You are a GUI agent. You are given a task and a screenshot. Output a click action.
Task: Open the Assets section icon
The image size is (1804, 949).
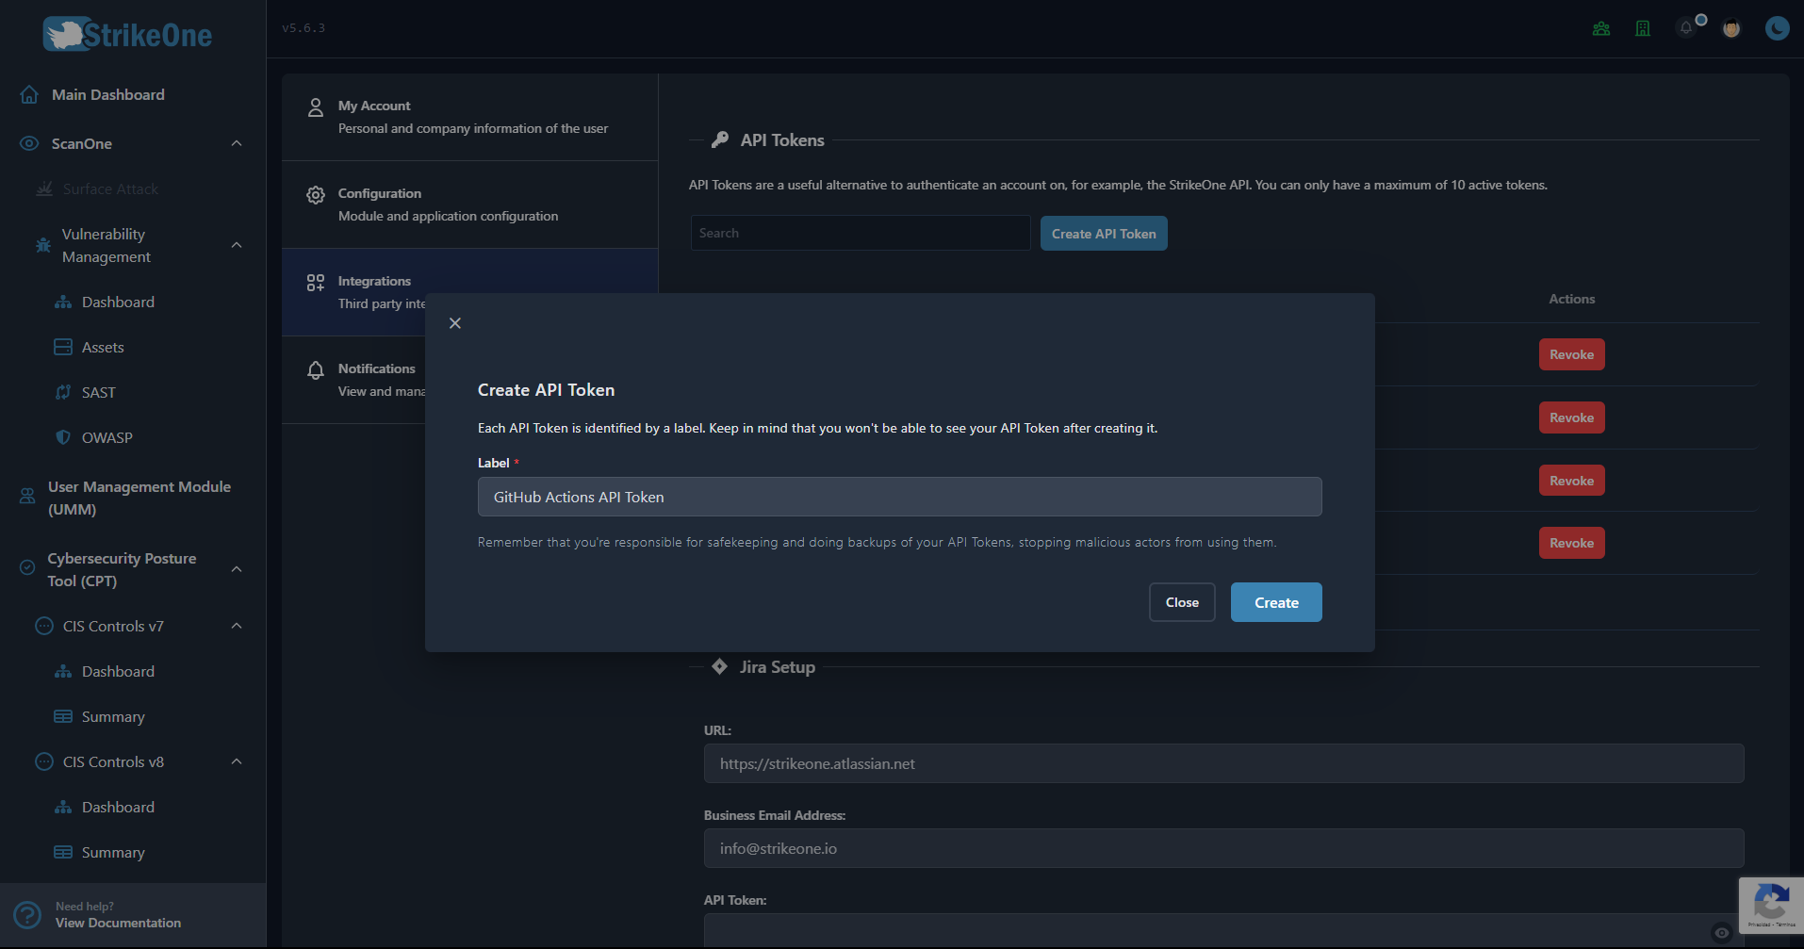63,347
